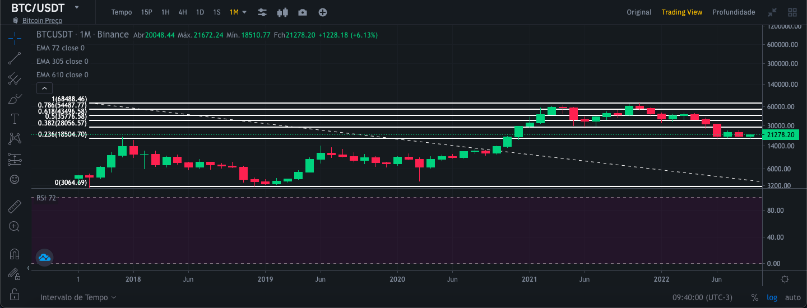Open chart properties gear at bottom right

785,279
